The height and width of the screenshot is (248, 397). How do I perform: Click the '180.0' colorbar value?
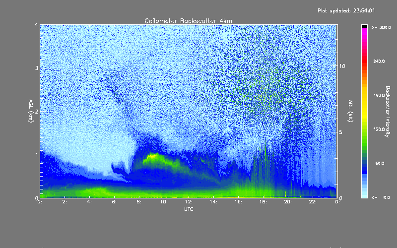tap(379, 95)
